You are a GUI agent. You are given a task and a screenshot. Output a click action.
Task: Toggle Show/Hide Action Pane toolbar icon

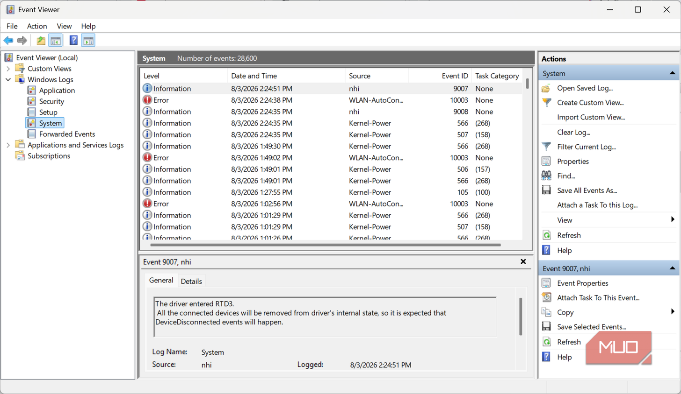coord(88,41)
